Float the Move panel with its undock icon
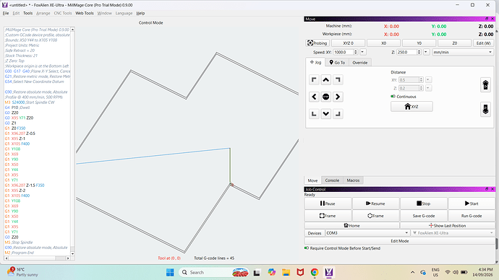Viewport: 499px width, 280px height. click(487, 19)
